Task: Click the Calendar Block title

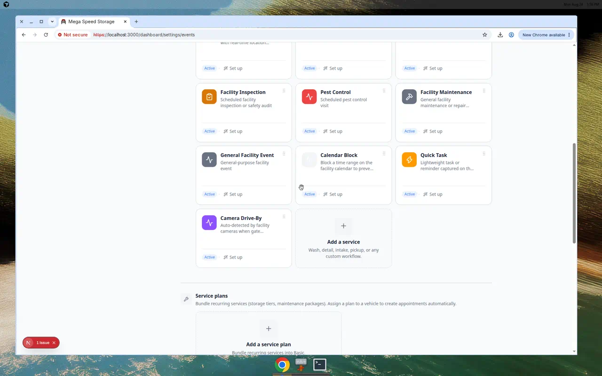Action: tap(339, 155)
